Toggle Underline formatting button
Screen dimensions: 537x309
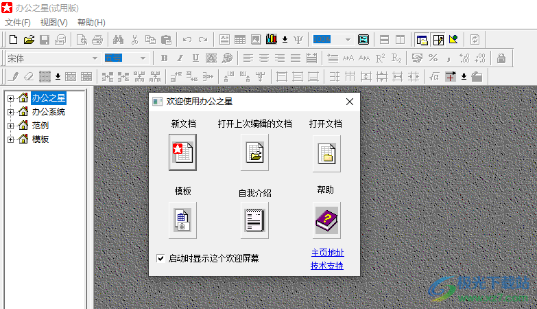[195, 58]
